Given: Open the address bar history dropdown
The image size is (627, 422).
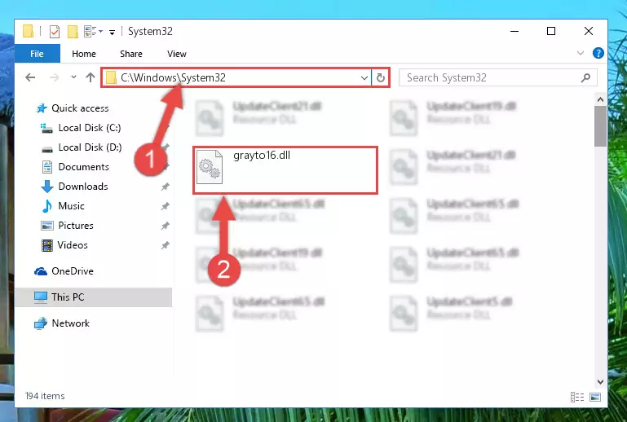Looking at the screenshot, I should point(364,77).
